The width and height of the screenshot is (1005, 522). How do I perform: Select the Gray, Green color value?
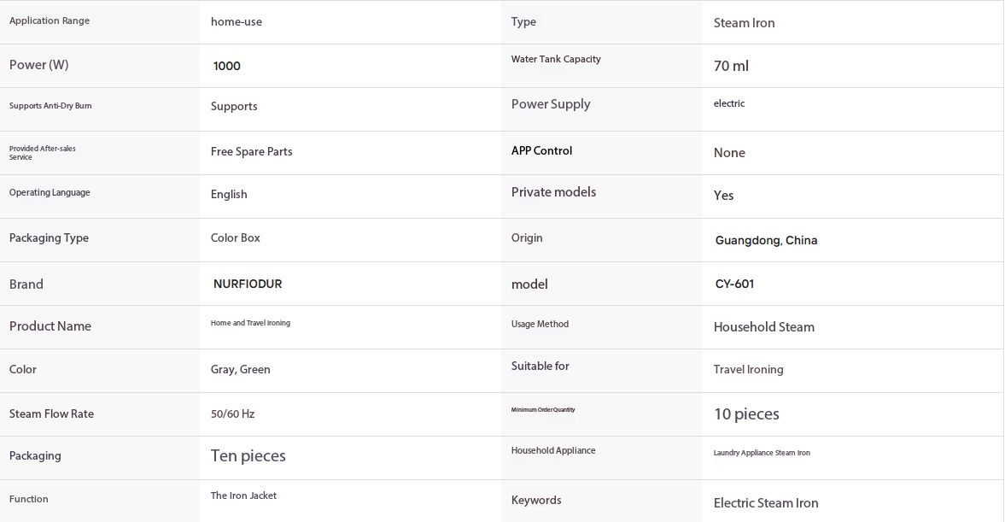tap(240, 369)
